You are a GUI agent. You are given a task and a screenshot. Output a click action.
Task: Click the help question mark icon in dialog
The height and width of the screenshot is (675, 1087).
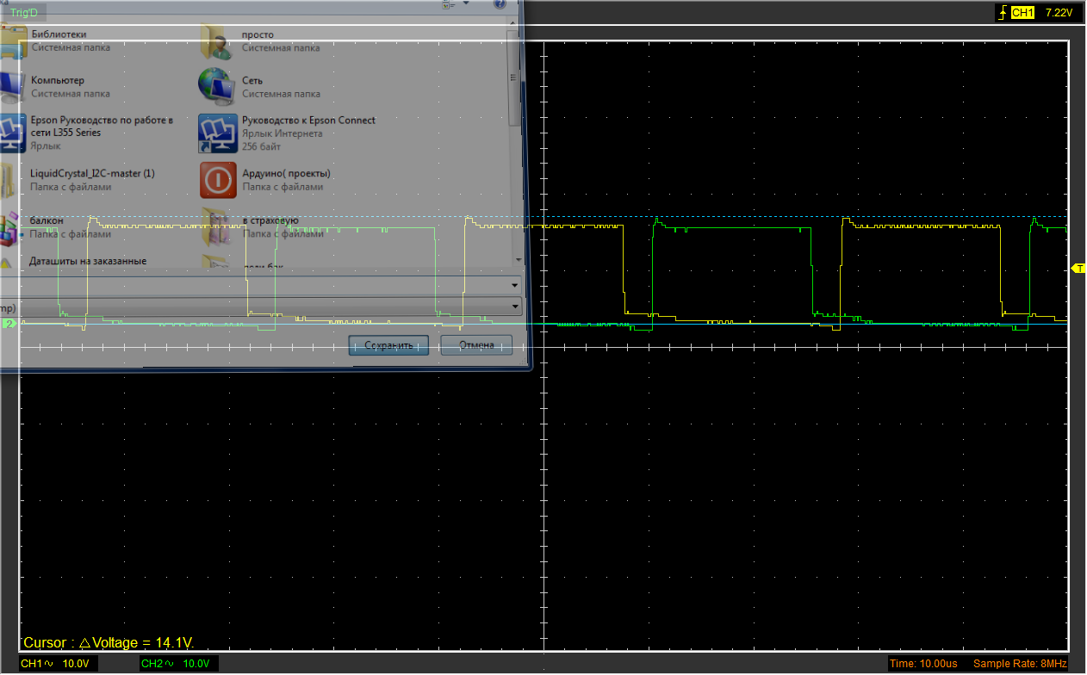coord(500,3)
